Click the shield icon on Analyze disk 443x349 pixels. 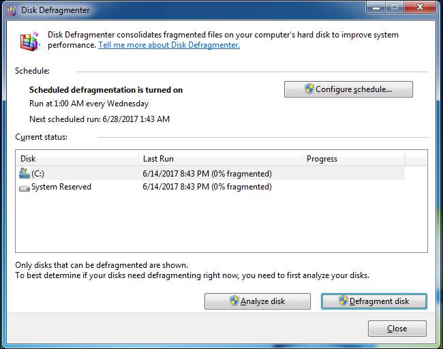pyautogui.click(x=234, y=301)
